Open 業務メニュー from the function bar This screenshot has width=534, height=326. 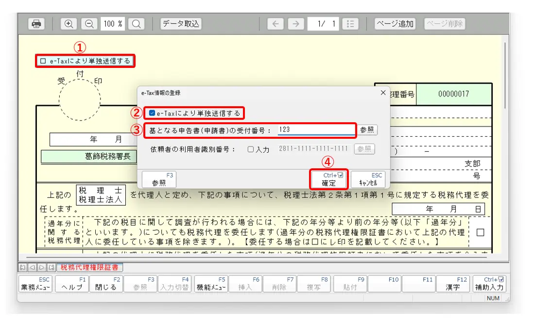pos(35,284)
